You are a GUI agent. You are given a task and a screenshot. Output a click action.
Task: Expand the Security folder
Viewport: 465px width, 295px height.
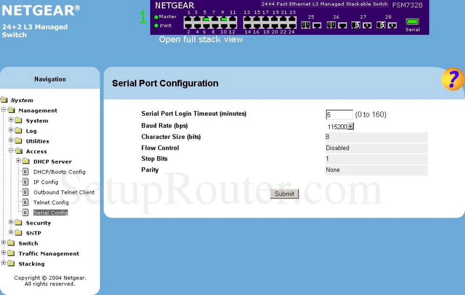pos(11,222)
